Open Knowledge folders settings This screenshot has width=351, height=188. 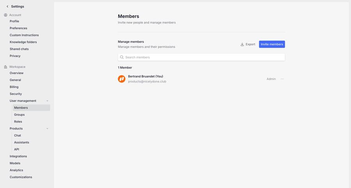click(23, 42)
